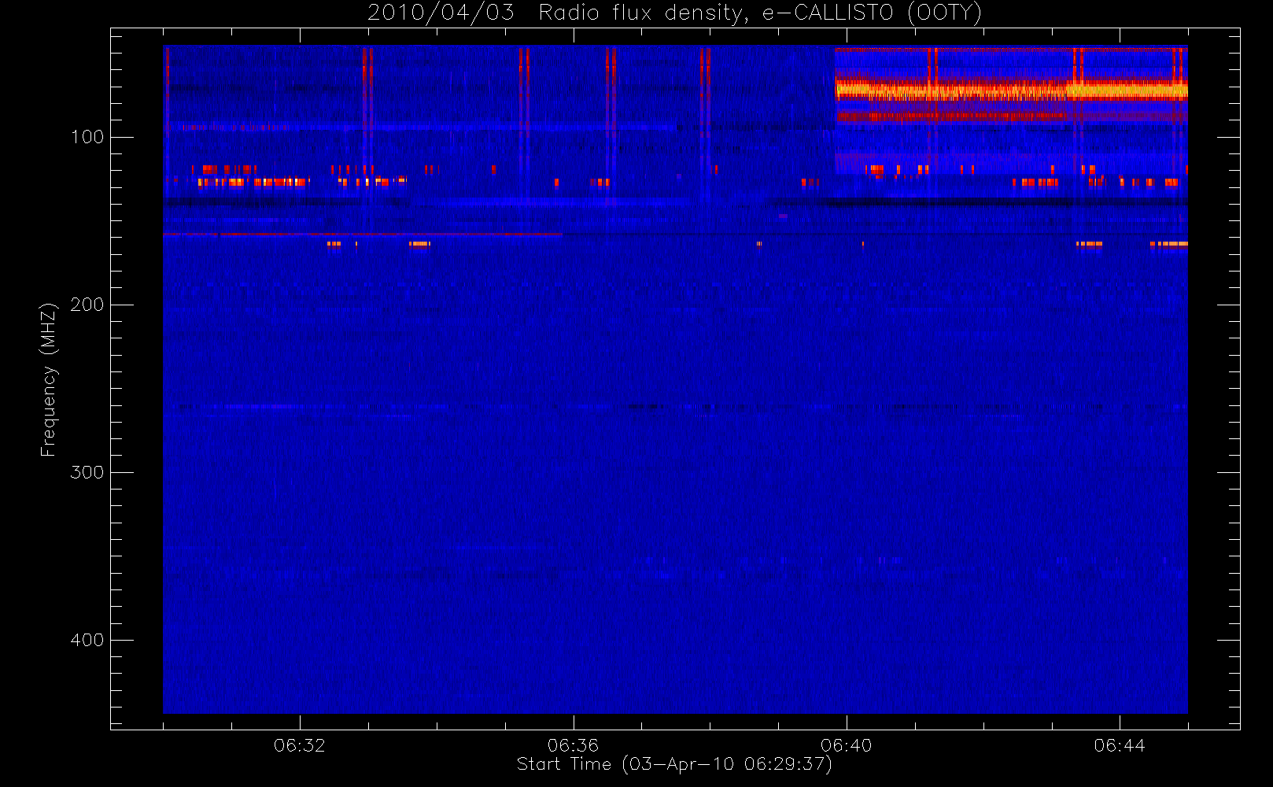1273x787 pixels.
Task: Click the 06:36 time tick label
Action: tap(573, 745)
